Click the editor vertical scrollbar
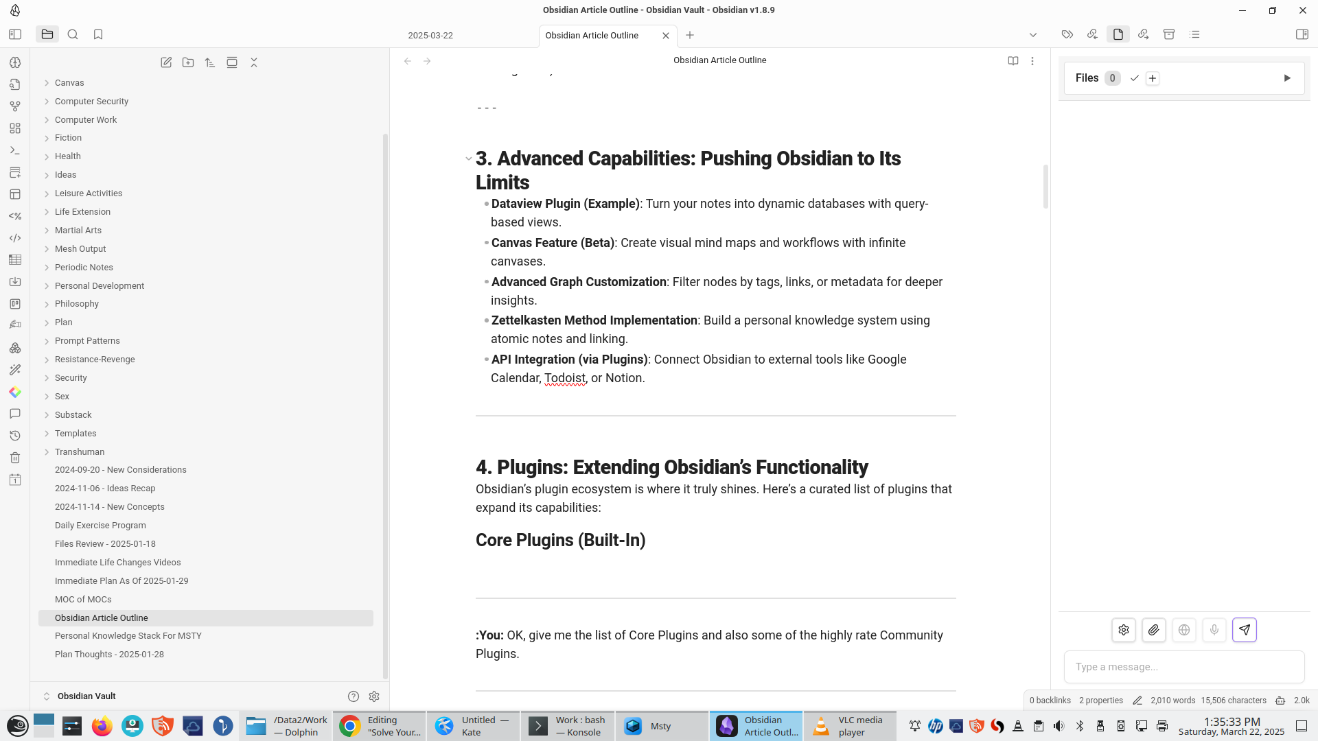 click(x=1045, y=187)
